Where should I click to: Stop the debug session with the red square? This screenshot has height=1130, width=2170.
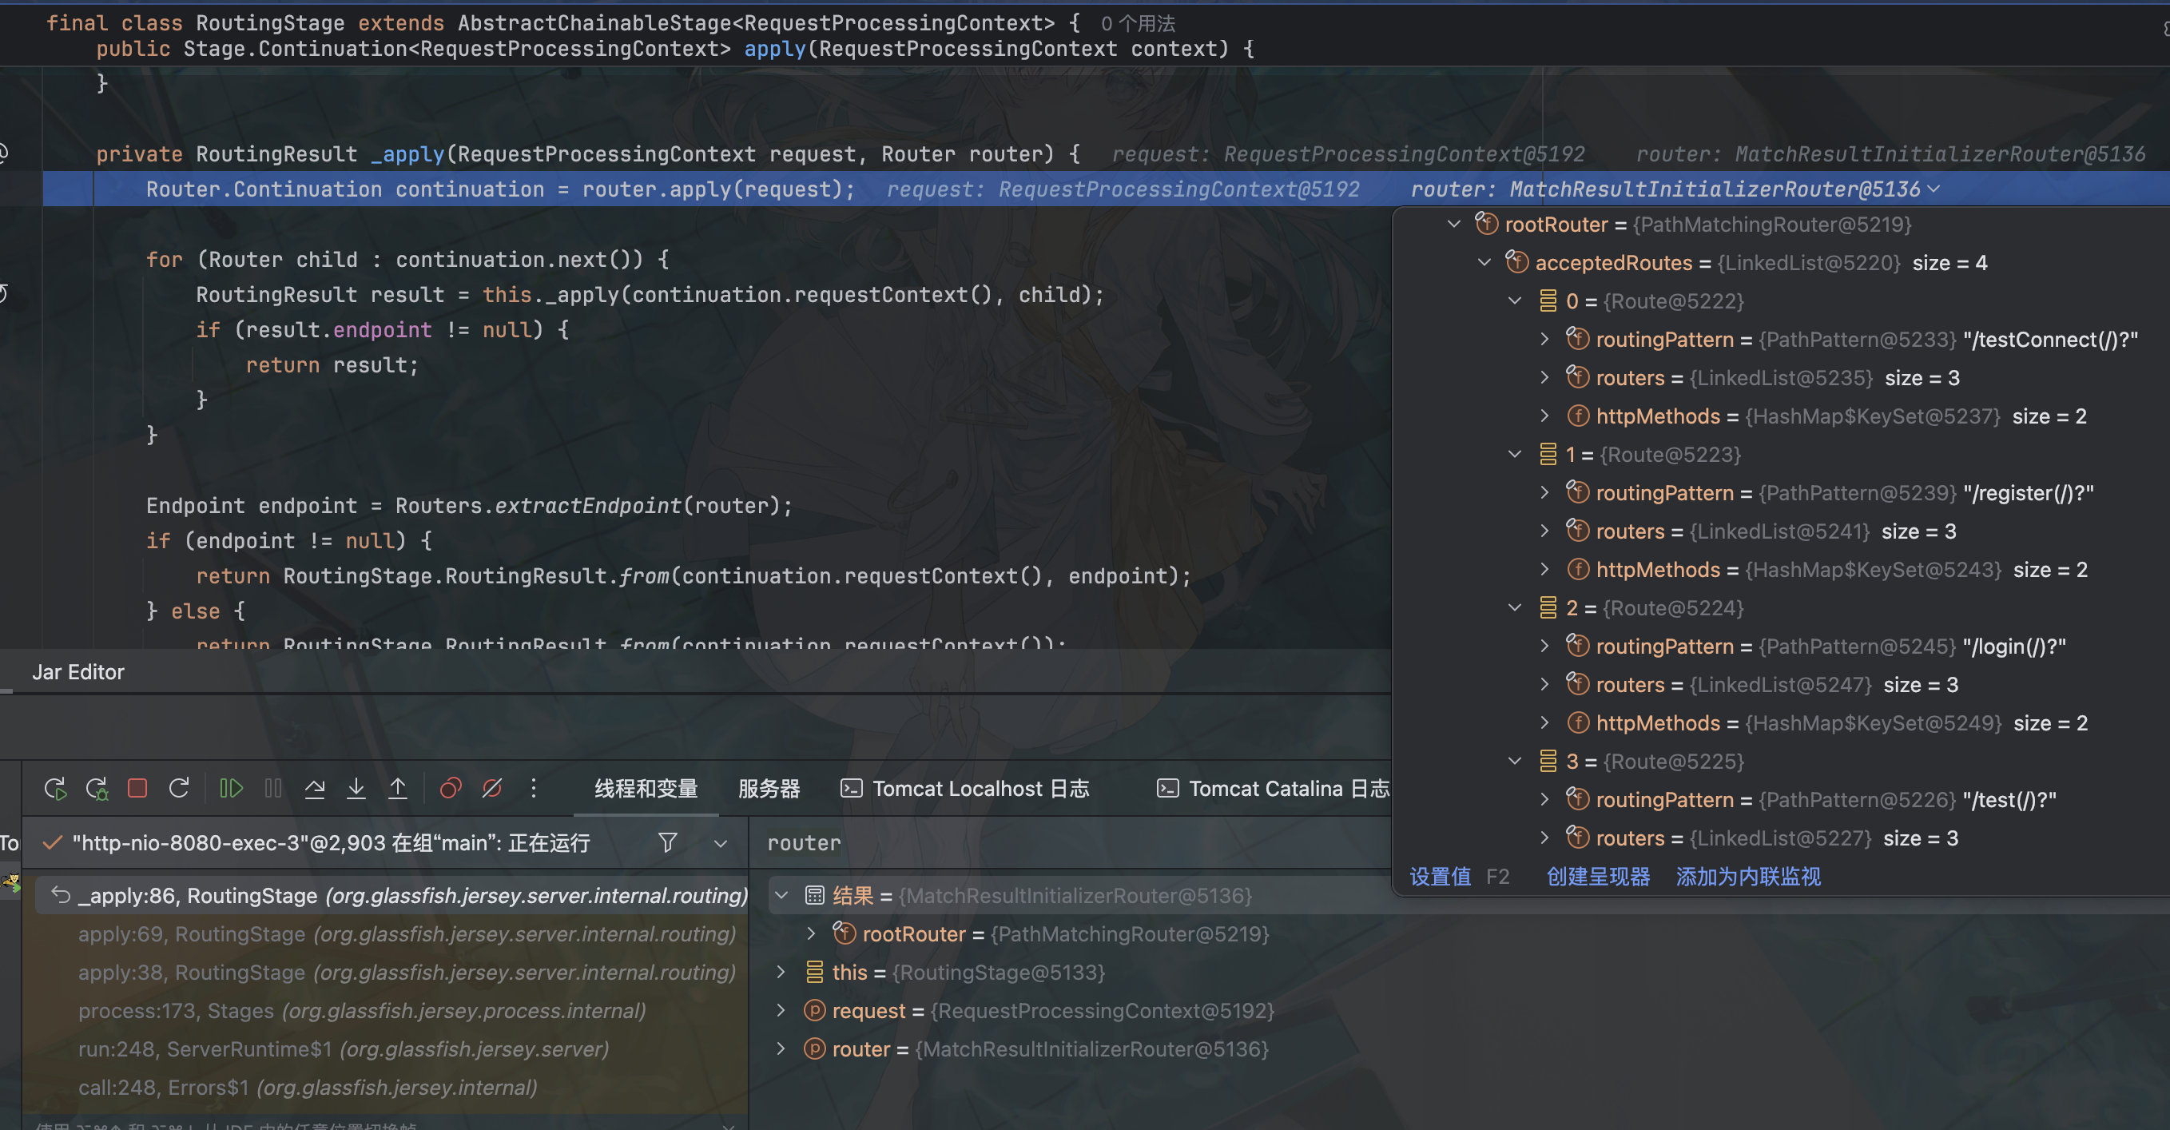pyautogui.click(x=137, y=789)
